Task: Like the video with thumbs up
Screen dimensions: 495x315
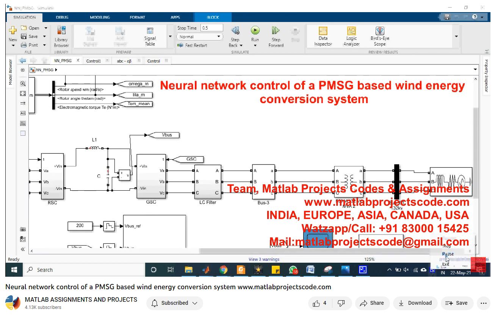Action: [320, 303]
